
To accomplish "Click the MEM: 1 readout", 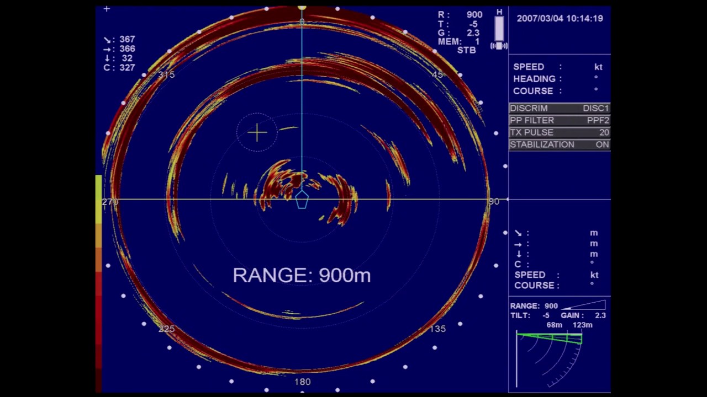I will [x=458, y=42].
